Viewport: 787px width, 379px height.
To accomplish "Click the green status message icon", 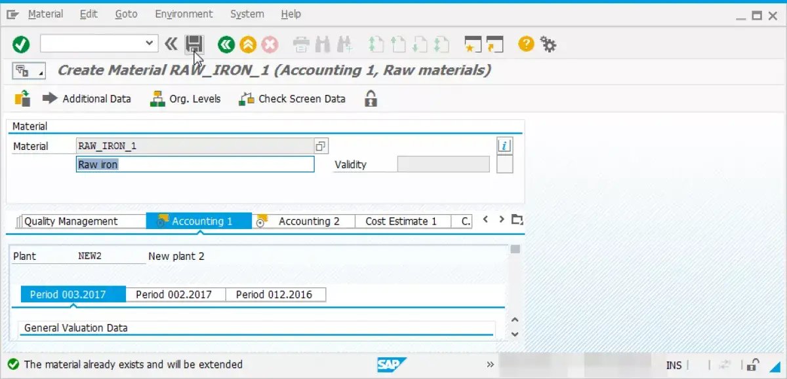I will (x=13, y=365).
